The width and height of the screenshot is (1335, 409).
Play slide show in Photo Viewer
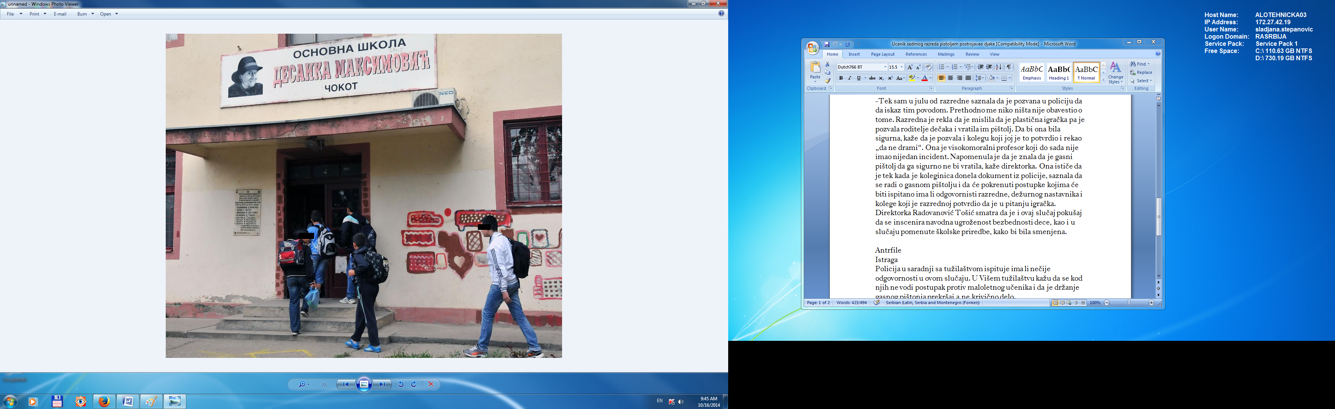[x=364, y=384]
